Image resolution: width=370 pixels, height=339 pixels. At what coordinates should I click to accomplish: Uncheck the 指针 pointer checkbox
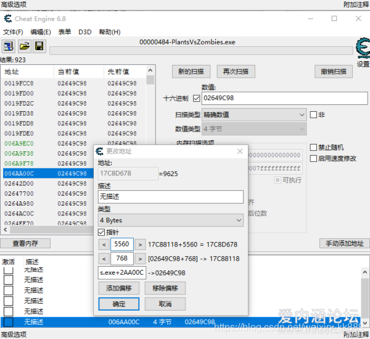point(102,232)
